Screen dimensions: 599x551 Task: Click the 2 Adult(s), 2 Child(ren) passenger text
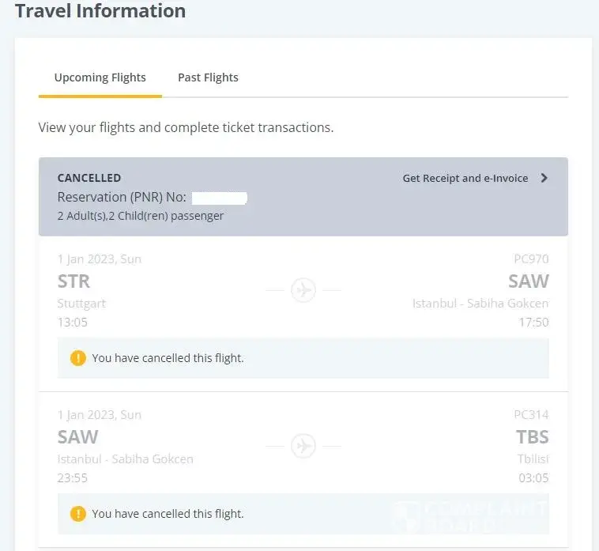[141, 216]
